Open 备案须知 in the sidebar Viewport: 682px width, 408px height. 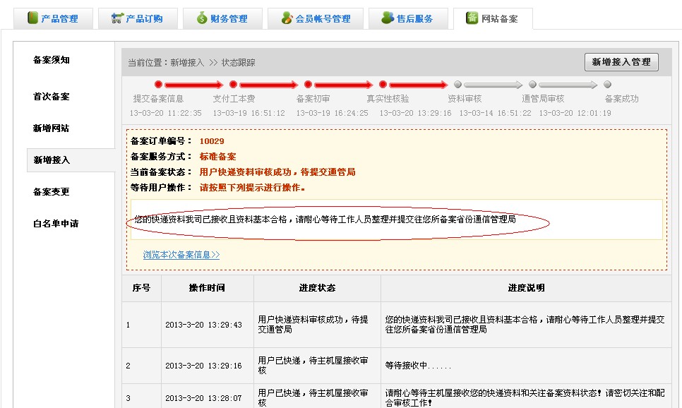52,60
